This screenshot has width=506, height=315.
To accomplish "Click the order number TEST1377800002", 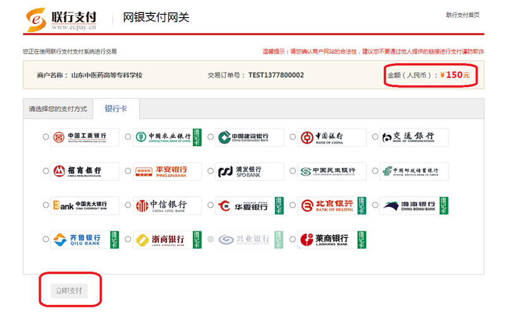I will click(276, 75).
